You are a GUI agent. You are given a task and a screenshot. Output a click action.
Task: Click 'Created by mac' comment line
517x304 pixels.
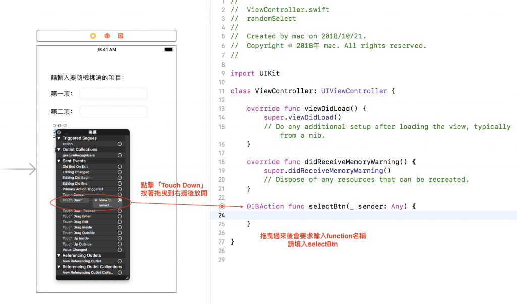click(x=298, y=36)
